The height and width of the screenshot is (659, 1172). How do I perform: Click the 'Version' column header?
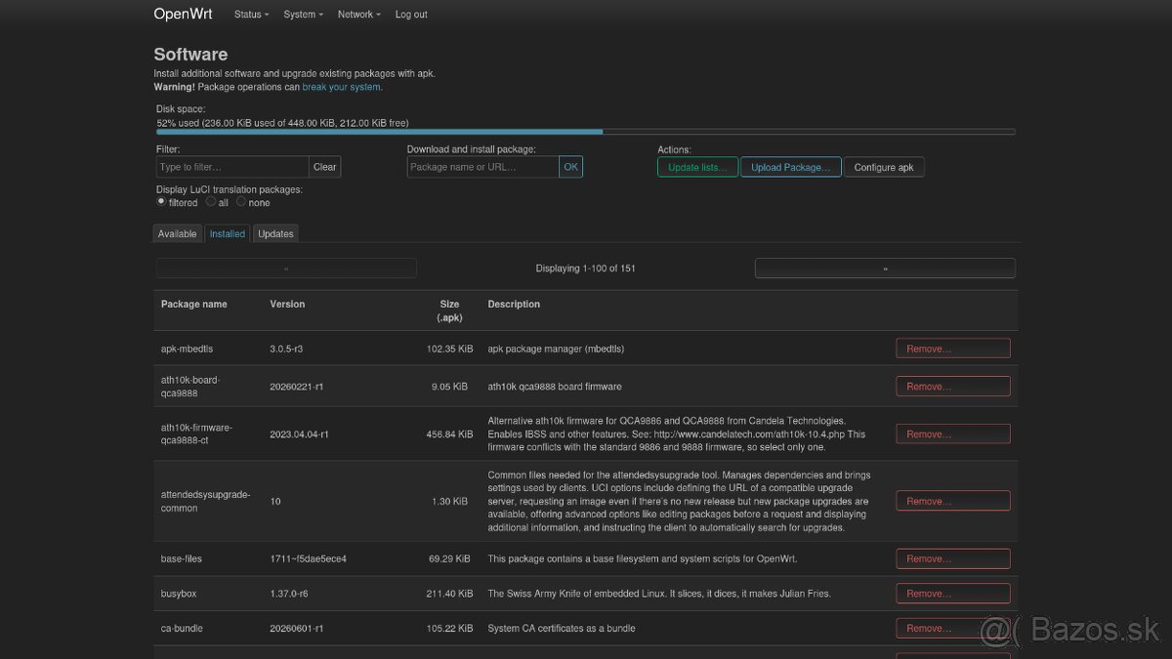pos(287,305)
